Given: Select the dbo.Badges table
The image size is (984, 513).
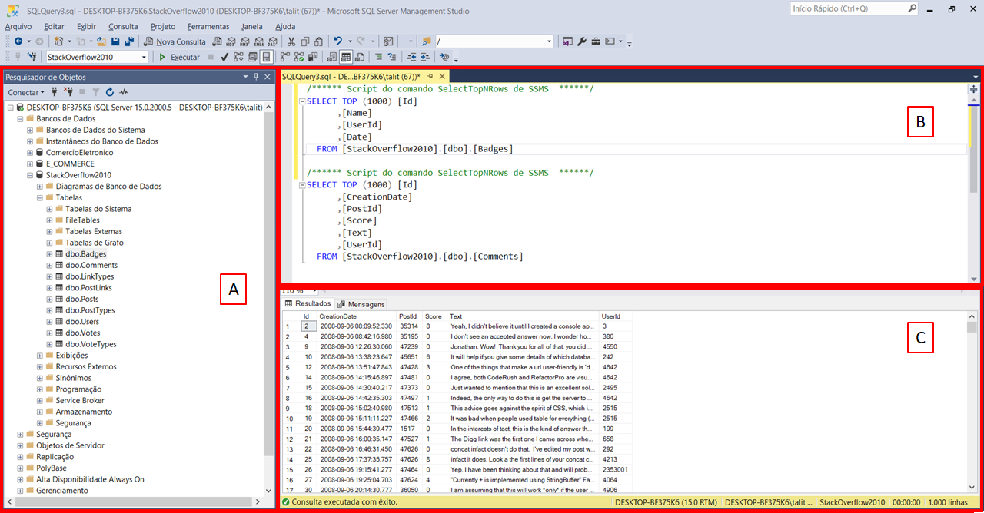Looking at the screenshot, I should (85, 253).
